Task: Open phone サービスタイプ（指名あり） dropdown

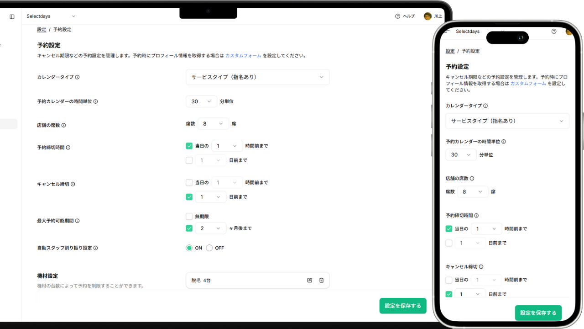Action: (x=507, y=121)
